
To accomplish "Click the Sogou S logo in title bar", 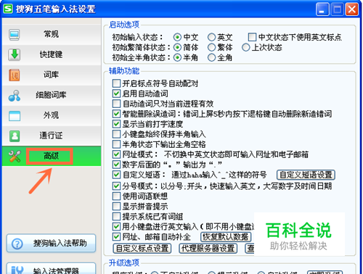I will [x=8, y=9].
